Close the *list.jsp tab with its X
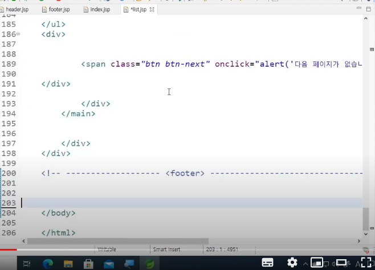375x270 pixels. click(152, 10)
